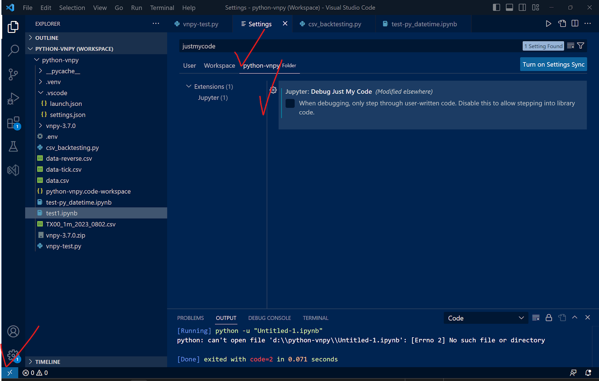
Task: Switch to TERMINAL panel tab
Action: click(x=316, y=318)
